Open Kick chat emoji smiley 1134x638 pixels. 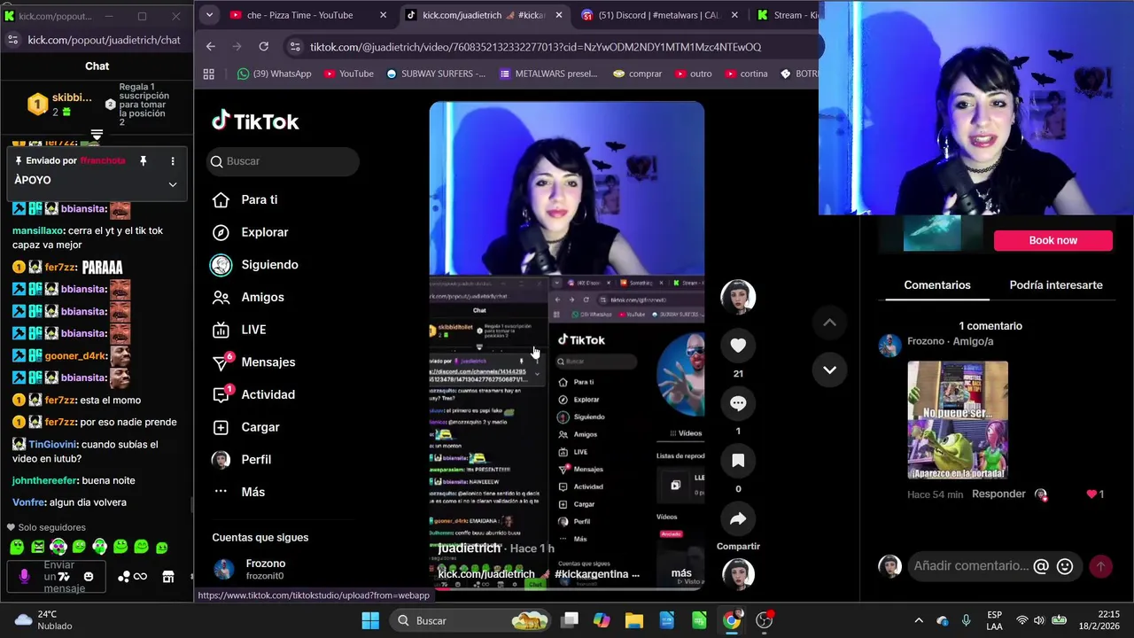point(88,577)
